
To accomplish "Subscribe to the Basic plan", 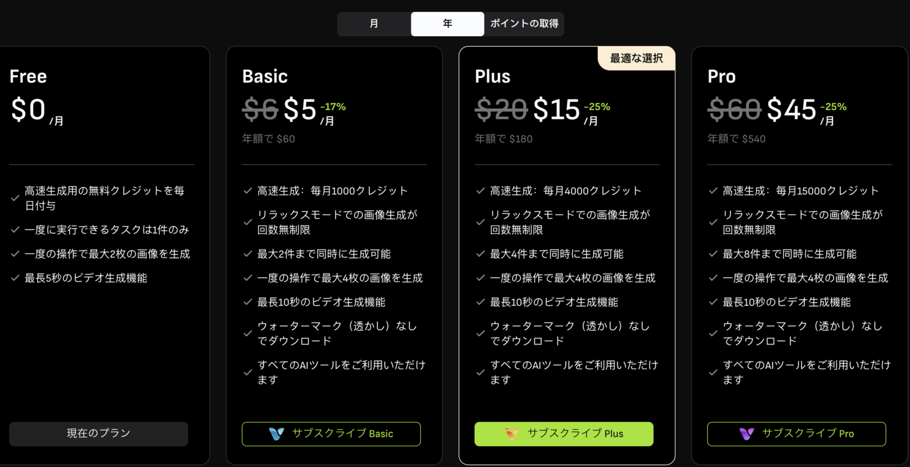I will (331, 434).
